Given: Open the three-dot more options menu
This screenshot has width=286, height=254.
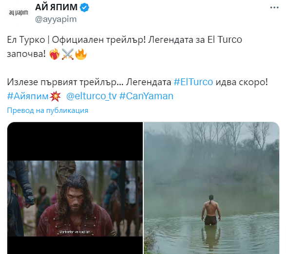Looking at the screenshot, I should coord(274,8).
